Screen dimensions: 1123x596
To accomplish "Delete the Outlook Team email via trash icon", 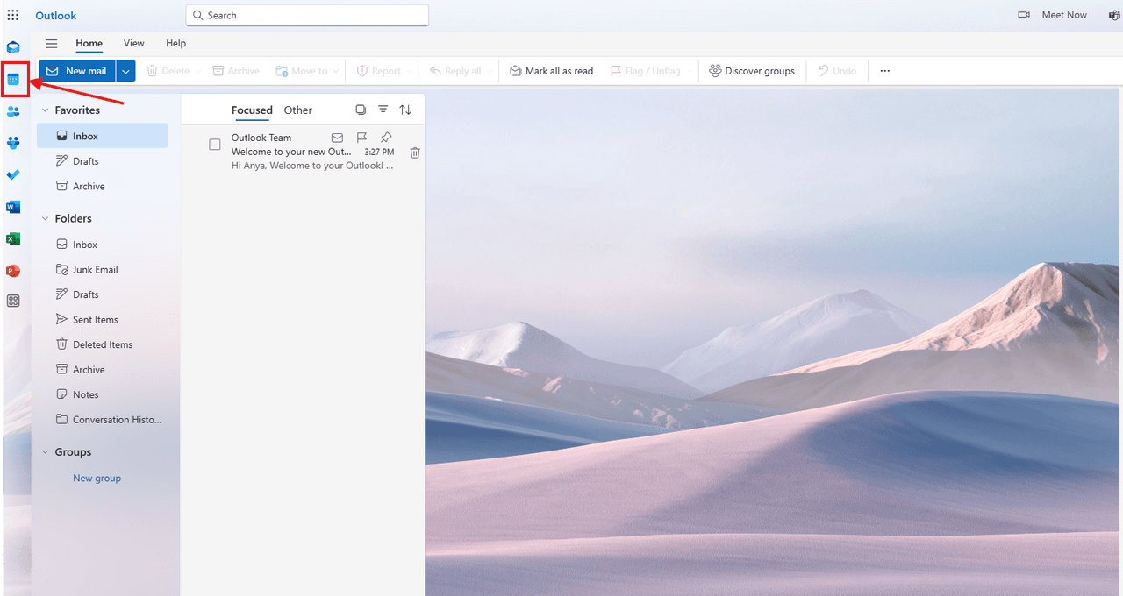I will (414, 152).
